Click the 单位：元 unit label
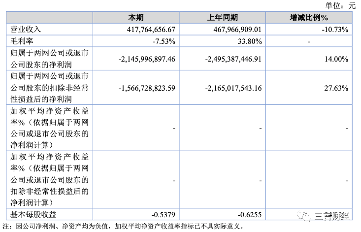The image size is (361, 232). (x=340, y=5)
